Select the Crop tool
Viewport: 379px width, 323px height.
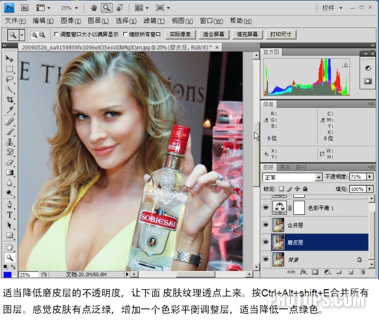pos(9,99)
